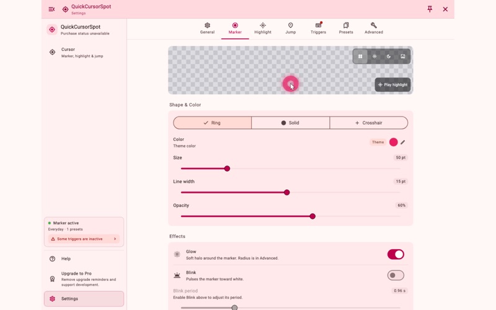The width and height of the screenshot is (496, 310).
Task: Turn off the Glow toggle
Action: tap(396, 254)
